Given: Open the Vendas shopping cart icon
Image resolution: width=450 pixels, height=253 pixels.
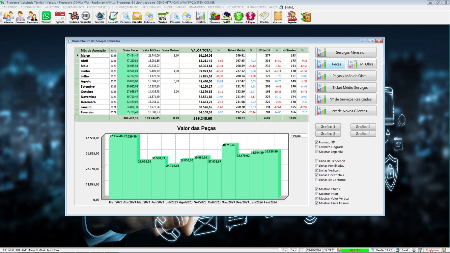Looking at the screenshot, I should click(163, 17).
